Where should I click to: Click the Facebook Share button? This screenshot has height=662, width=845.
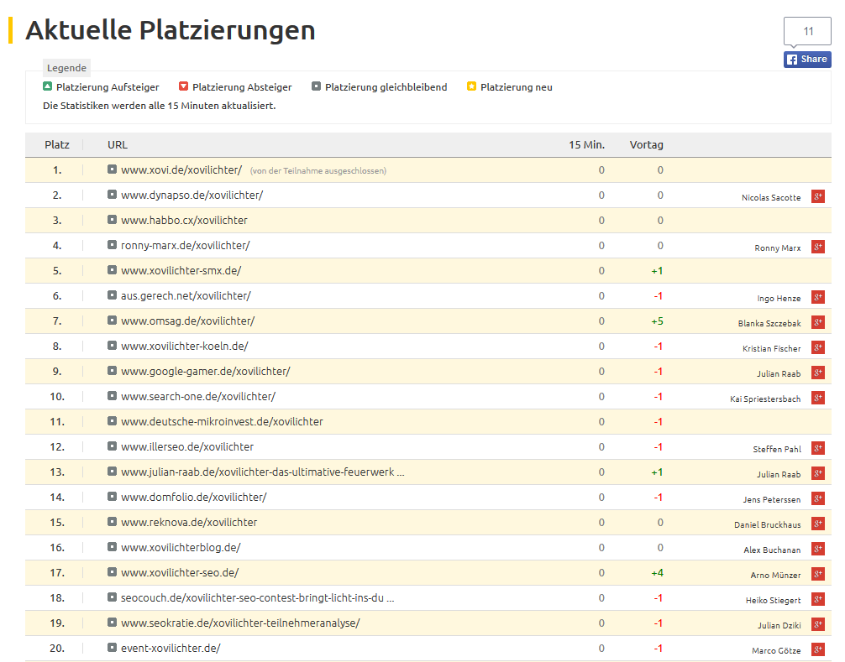pyautogui.click(x=807, y=59)
